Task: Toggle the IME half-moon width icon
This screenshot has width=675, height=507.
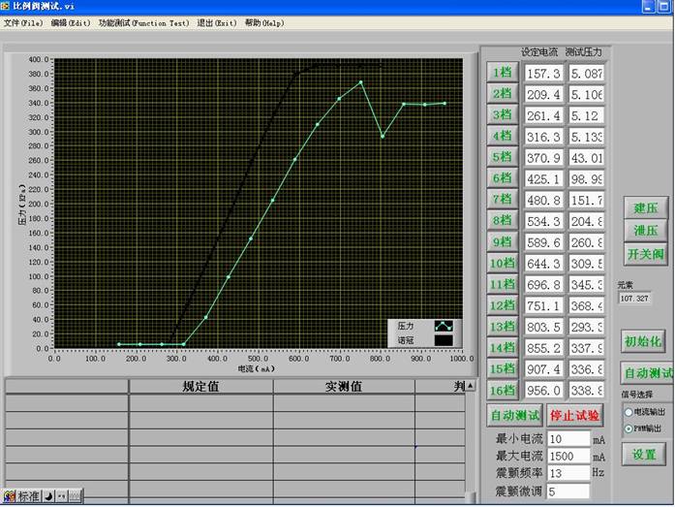Action: 48,496
